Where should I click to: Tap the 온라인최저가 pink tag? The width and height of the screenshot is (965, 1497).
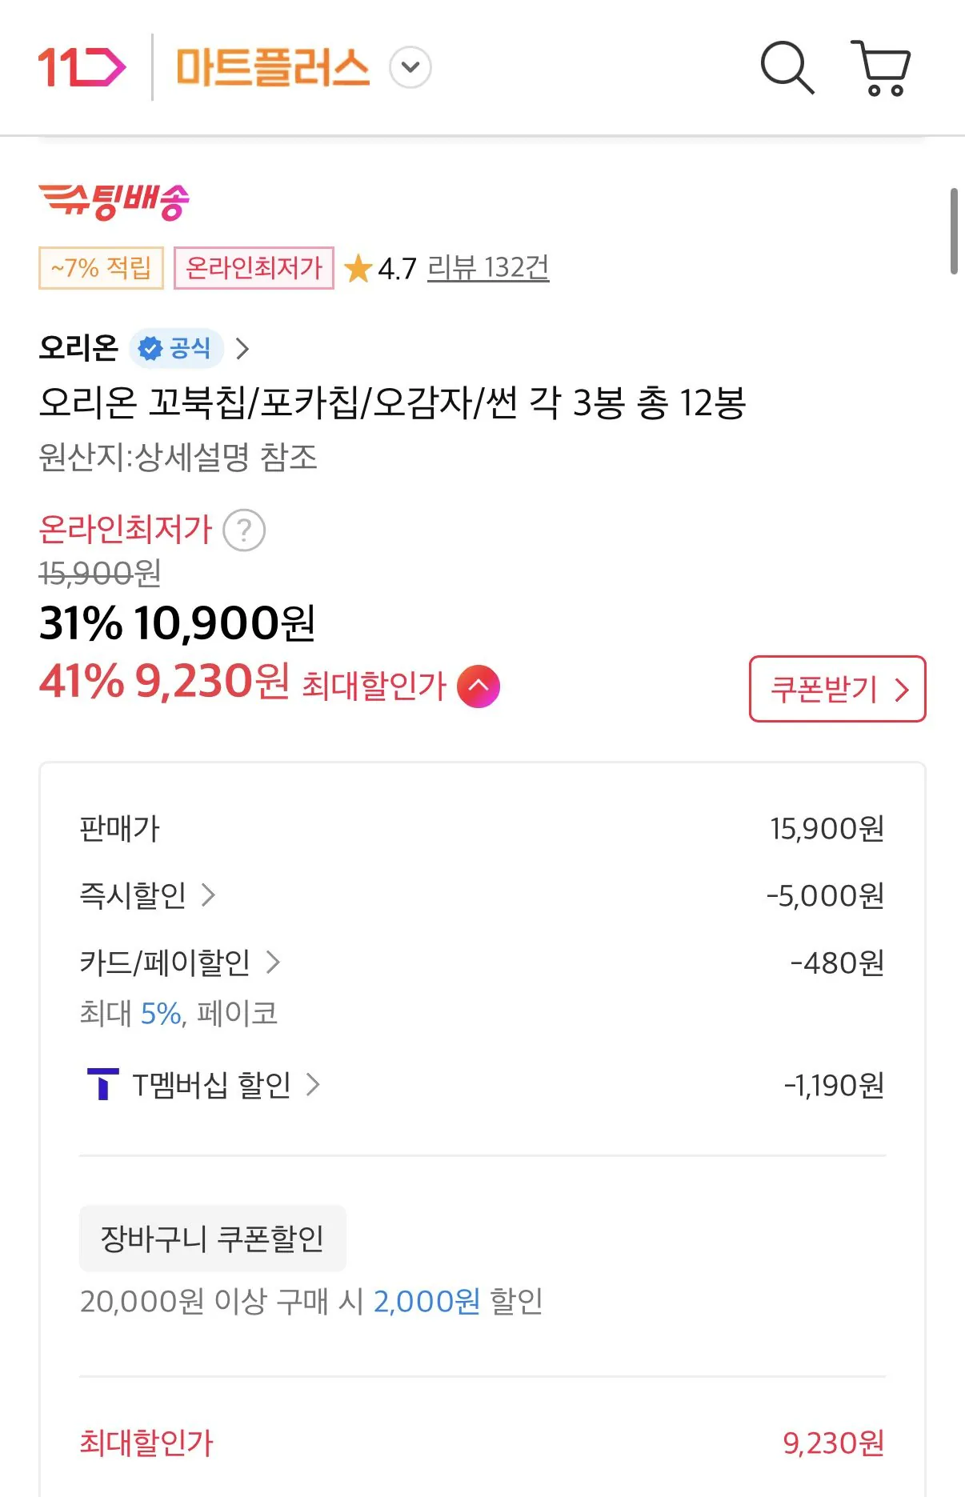254,268
